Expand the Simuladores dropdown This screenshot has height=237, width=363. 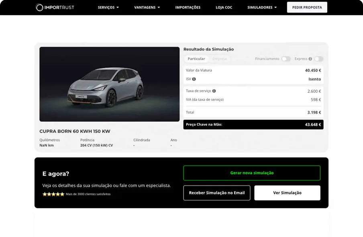pos(262,7)
